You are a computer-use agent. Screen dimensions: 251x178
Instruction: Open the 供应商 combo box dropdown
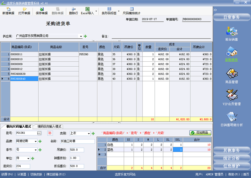(81, 36)
